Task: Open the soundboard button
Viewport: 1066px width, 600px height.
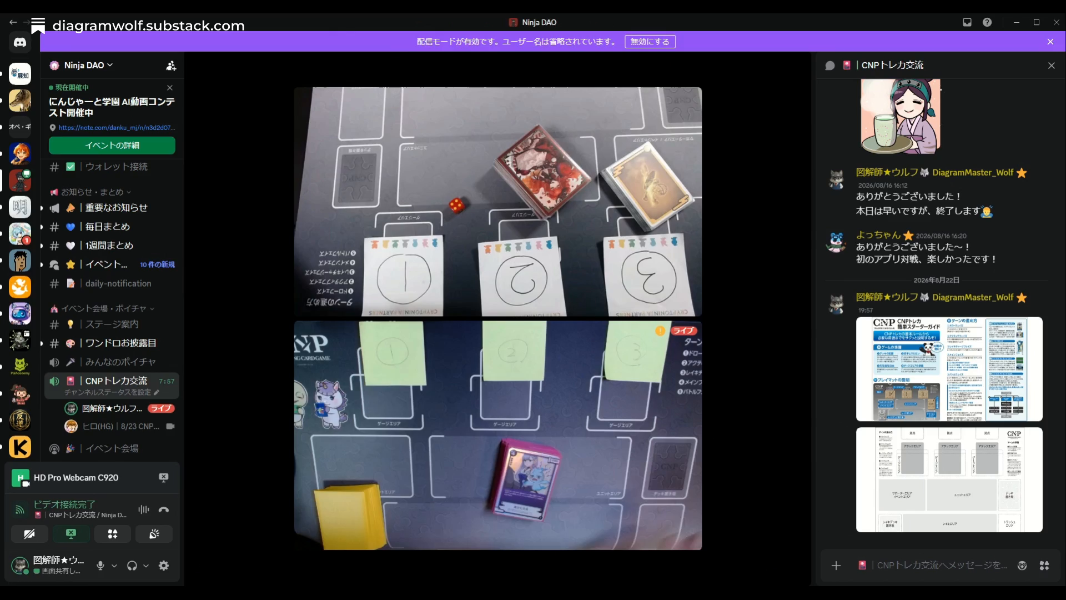Action: click(154, 534)
